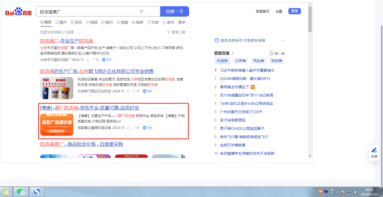The image size is (383, 197).
Task: Click the Baidu logo
Action: tap(18, 12)
